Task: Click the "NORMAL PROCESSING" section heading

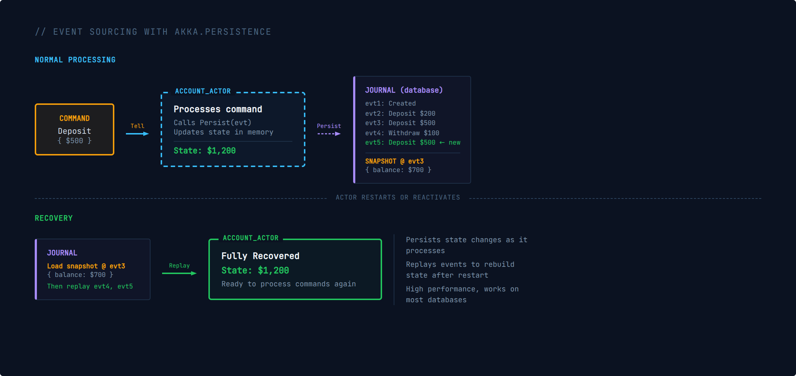Action: [x=75, y=60]
